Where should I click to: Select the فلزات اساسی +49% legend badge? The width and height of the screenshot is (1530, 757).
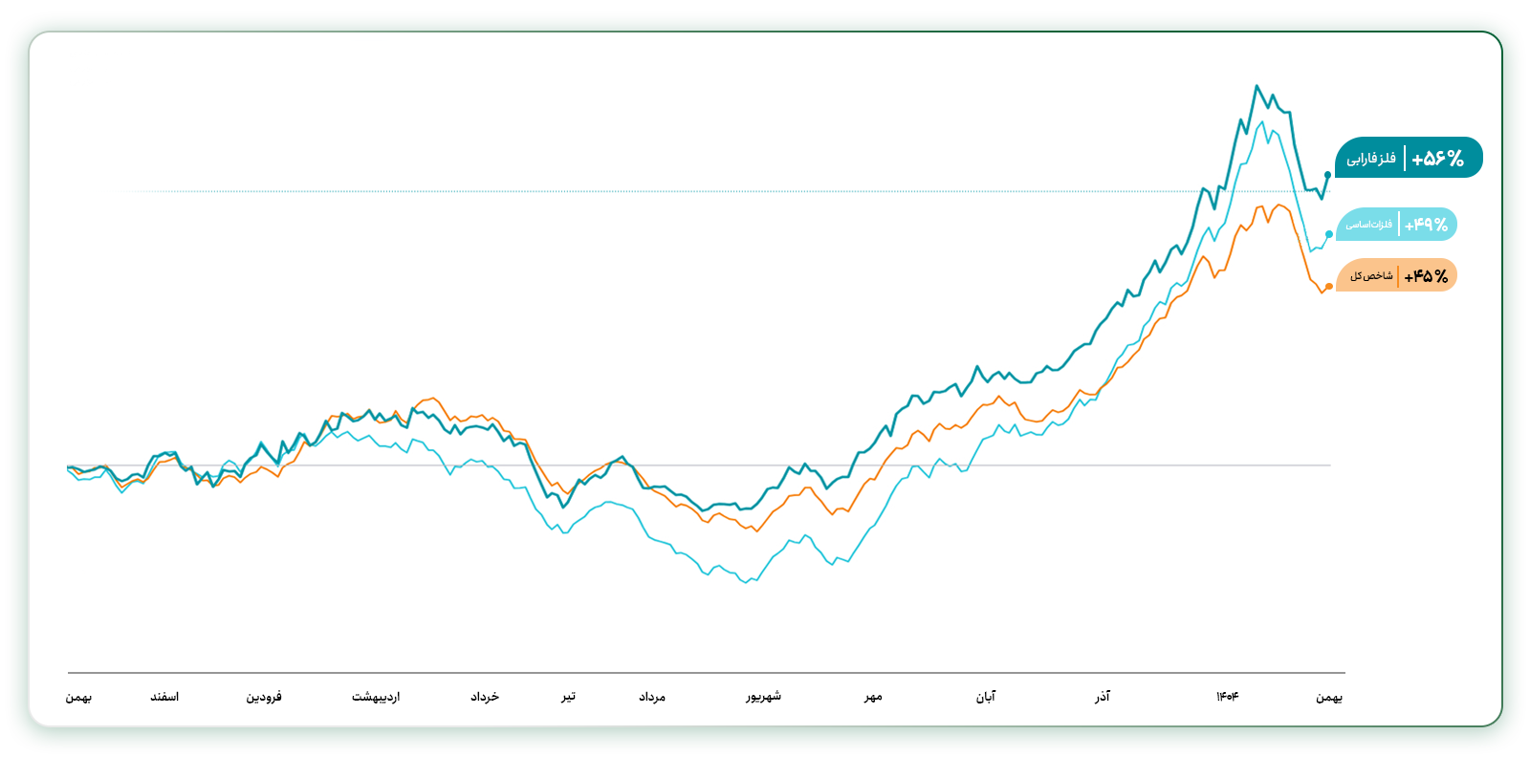(1396, 225)
